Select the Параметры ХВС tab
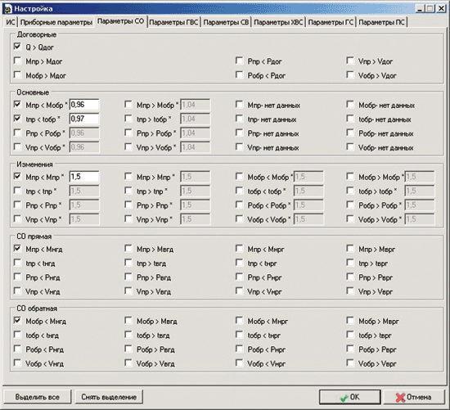The image size is (450, 410). coord(278,22)
